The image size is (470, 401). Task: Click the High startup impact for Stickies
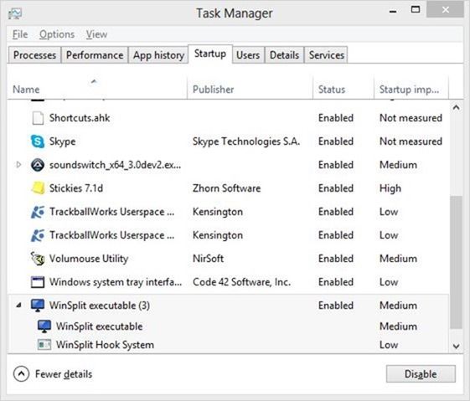[x=390, y=188]
